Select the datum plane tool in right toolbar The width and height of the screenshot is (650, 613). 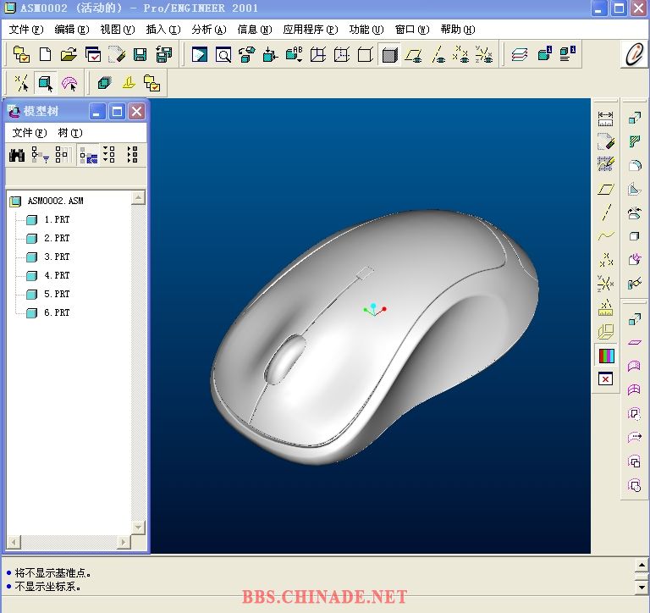pos(605,190)
